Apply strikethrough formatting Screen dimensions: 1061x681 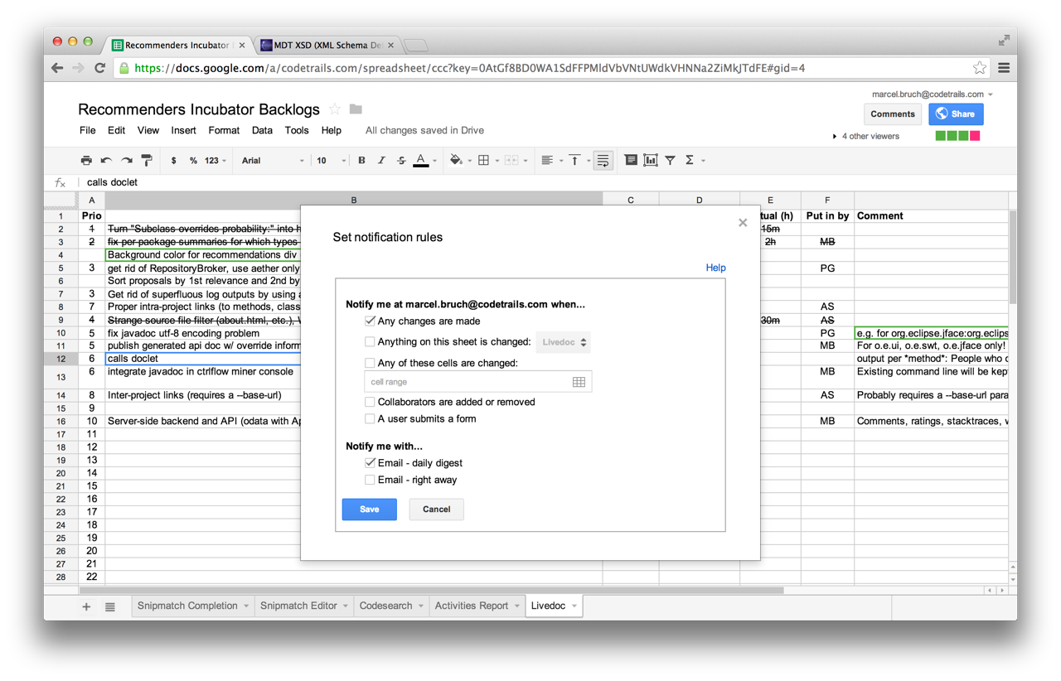pos(401,161)
